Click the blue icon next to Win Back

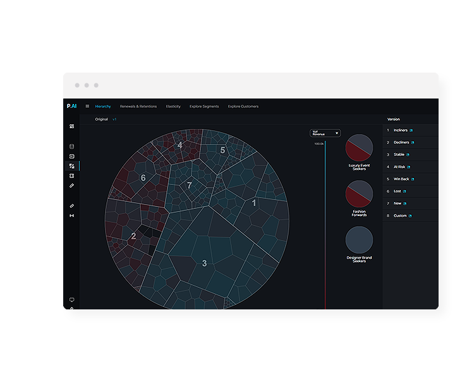[413, 179]
